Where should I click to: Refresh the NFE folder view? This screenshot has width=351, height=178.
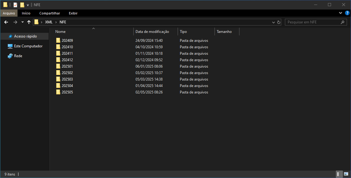[x=279, y=22]
